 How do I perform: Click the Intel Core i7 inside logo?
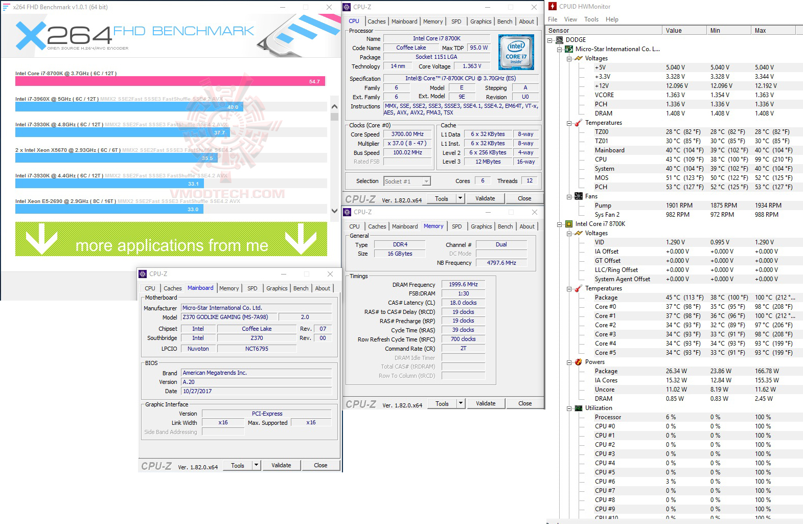click(x=516, y=52)
